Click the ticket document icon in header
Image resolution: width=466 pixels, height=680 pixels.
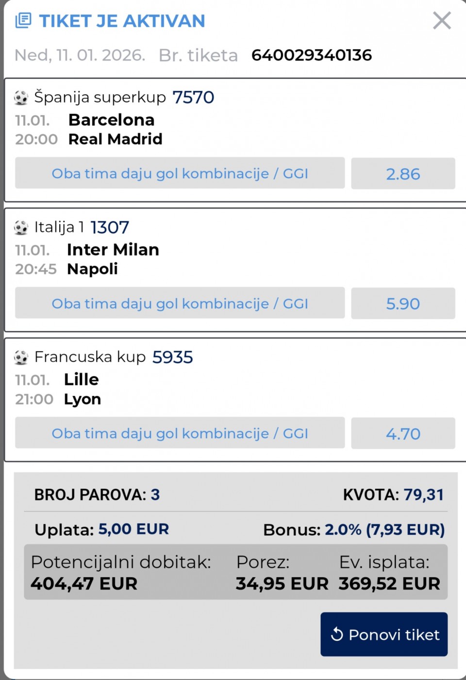[x=23, y=21]
